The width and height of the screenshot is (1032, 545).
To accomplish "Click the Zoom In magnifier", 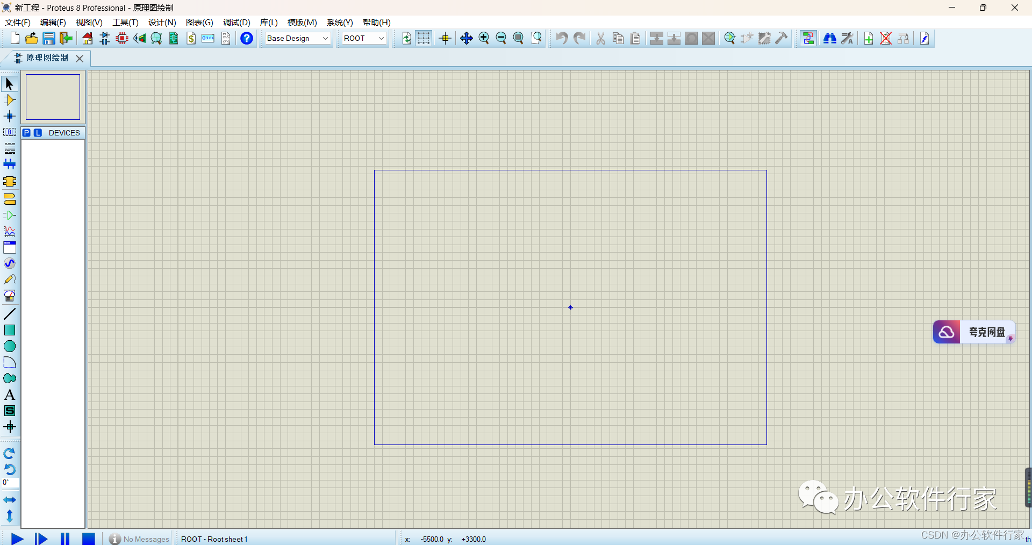I will point(484,38).
